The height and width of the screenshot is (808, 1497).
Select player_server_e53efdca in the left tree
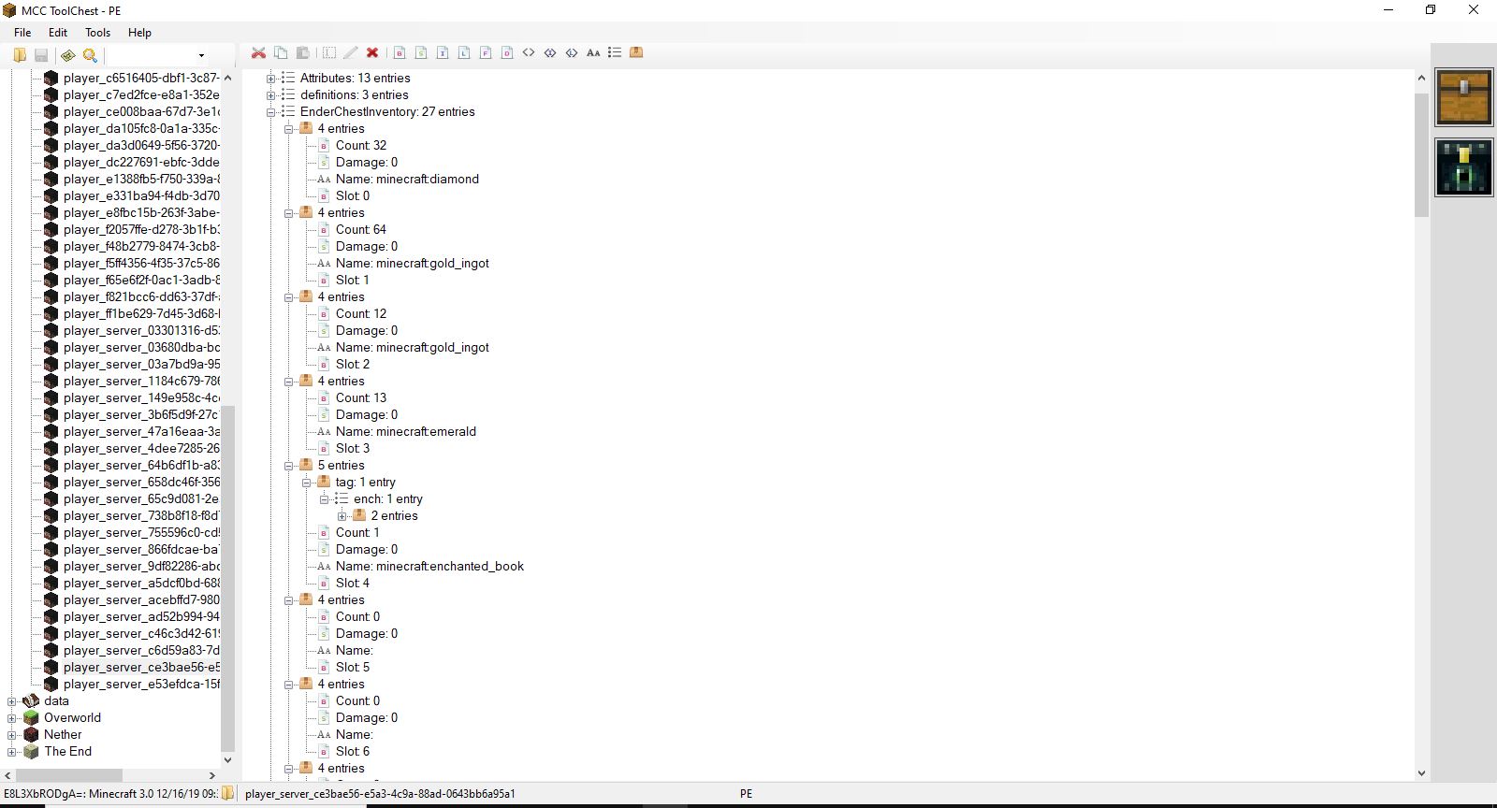click(141, 685)
